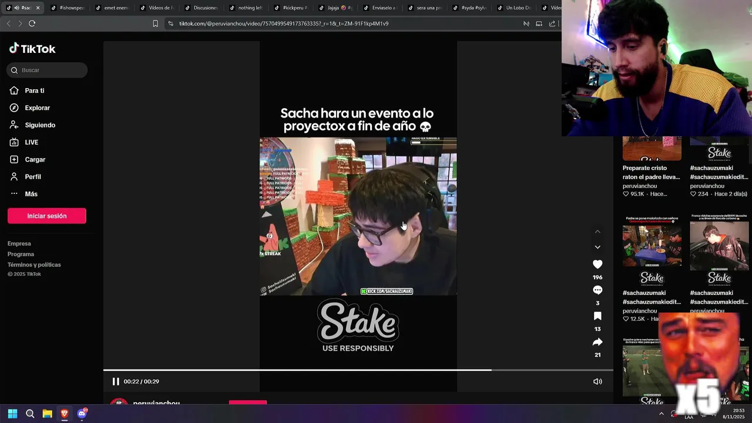Open the peruvianchou profile avatar below the video

click(x=119, y=401)
